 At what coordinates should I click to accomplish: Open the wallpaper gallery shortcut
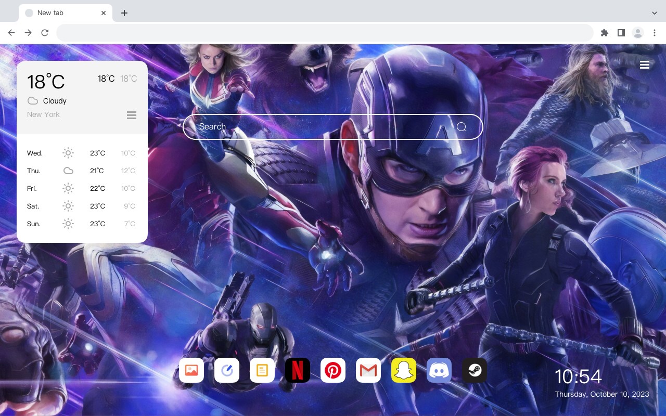(x=191, y=370)
